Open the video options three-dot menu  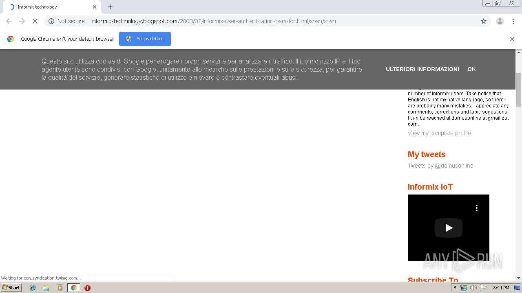click(x=476, y=208)
